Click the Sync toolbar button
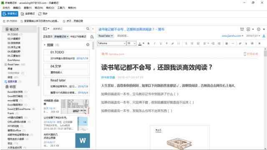The width and height of the screenshot is (267, 150). tap(43, 14)
